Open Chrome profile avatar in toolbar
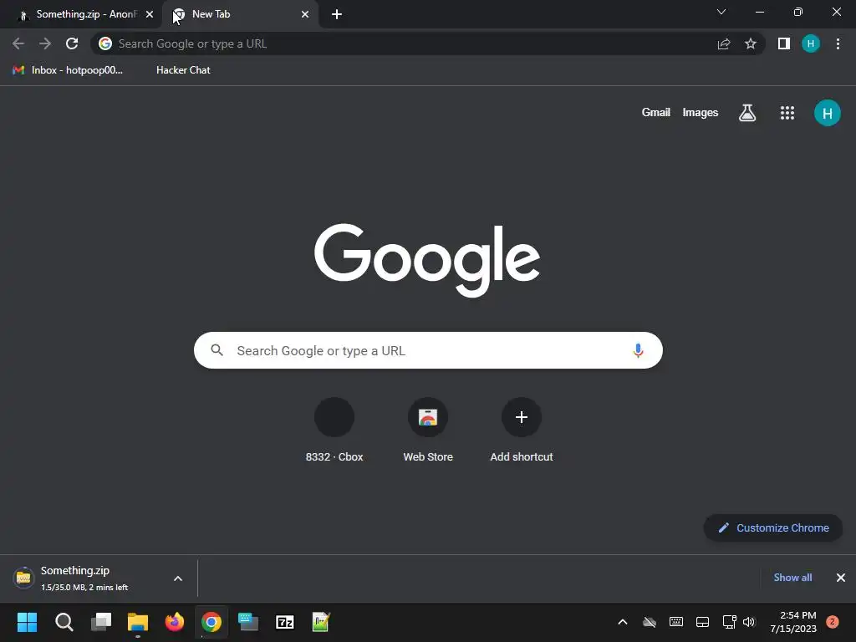Screen dimensions: 856x642 coord(811,43)
